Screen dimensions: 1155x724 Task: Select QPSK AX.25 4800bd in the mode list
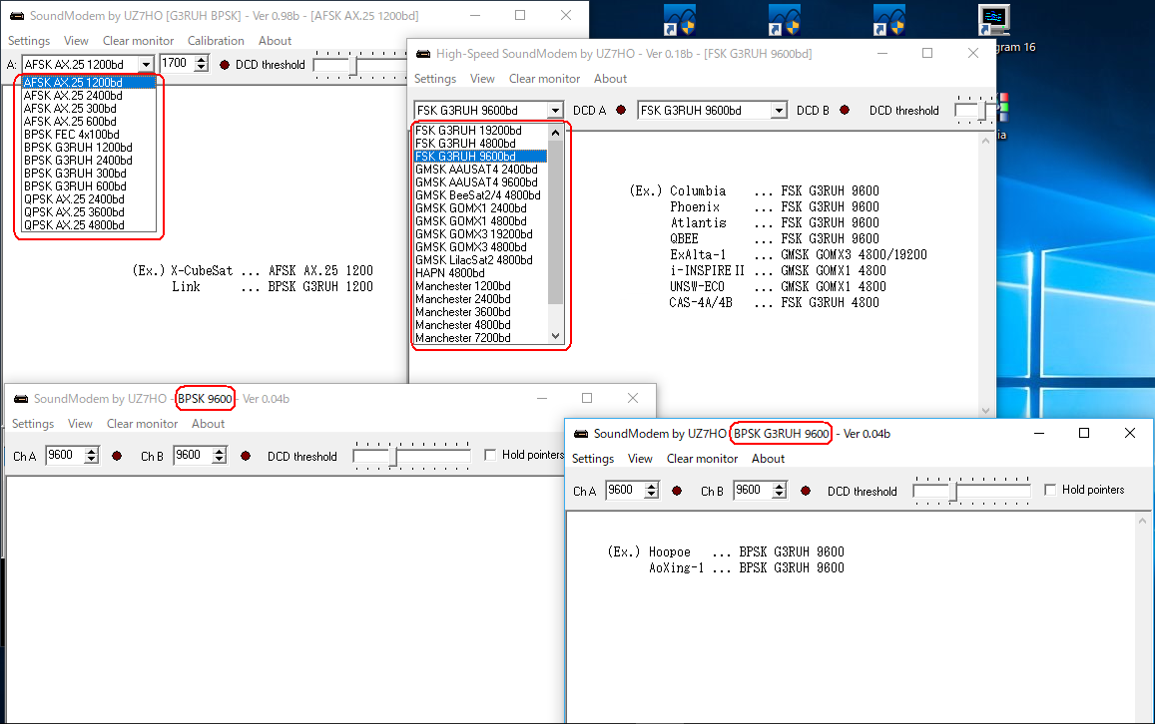tap(89, 225)
